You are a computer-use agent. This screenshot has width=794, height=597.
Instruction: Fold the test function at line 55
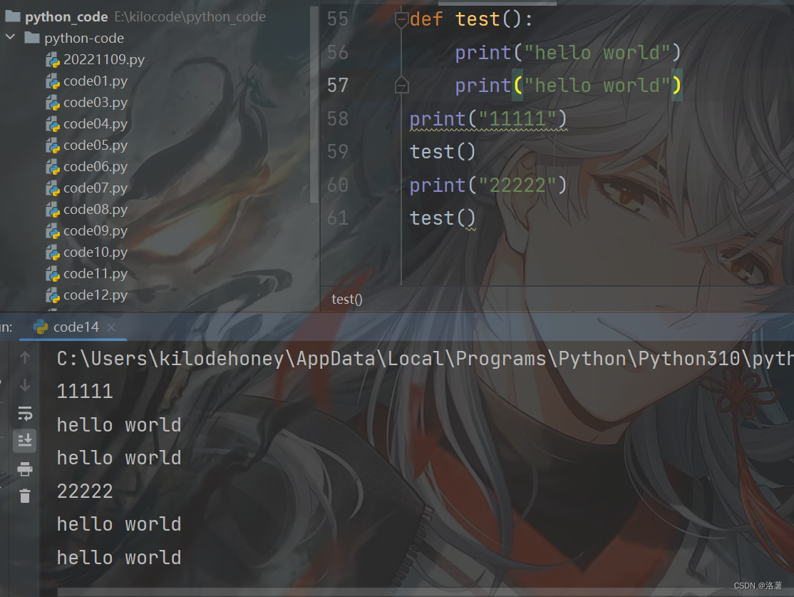pos(401,20)
